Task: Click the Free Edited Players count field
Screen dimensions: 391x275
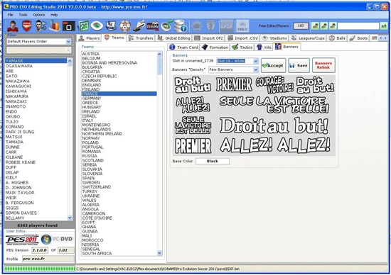Action: pos(301,26)
